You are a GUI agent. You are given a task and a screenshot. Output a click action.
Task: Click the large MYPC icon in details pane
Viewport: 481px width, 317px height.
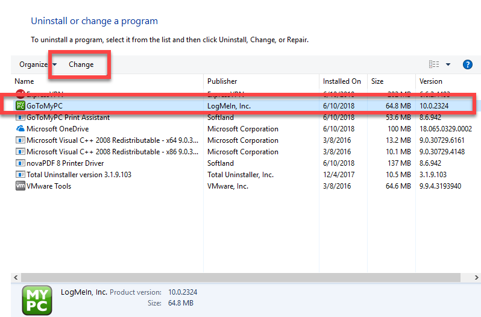tap(37, 300)
